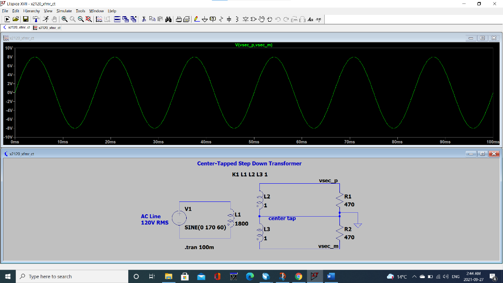Save the schematic using the disk icon
The height and width of the screenshot is (283, 503).
pyautogui.click(x=26, y=20)
